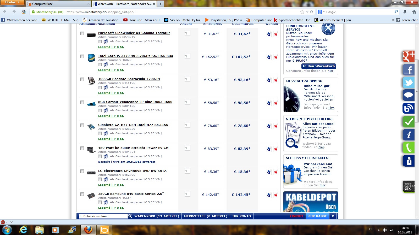419x235 pixels.
Task: Enable gift wrapping for SideWinder X4 keyboard
Action: (x=100, y=42)
